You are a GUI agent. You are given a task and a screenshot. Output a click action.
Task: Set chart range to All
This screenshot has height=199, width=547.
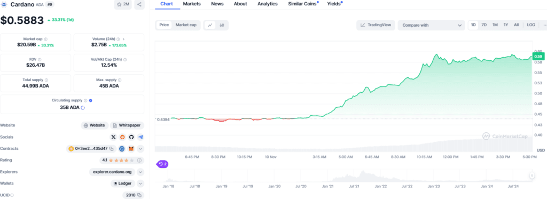517,25
